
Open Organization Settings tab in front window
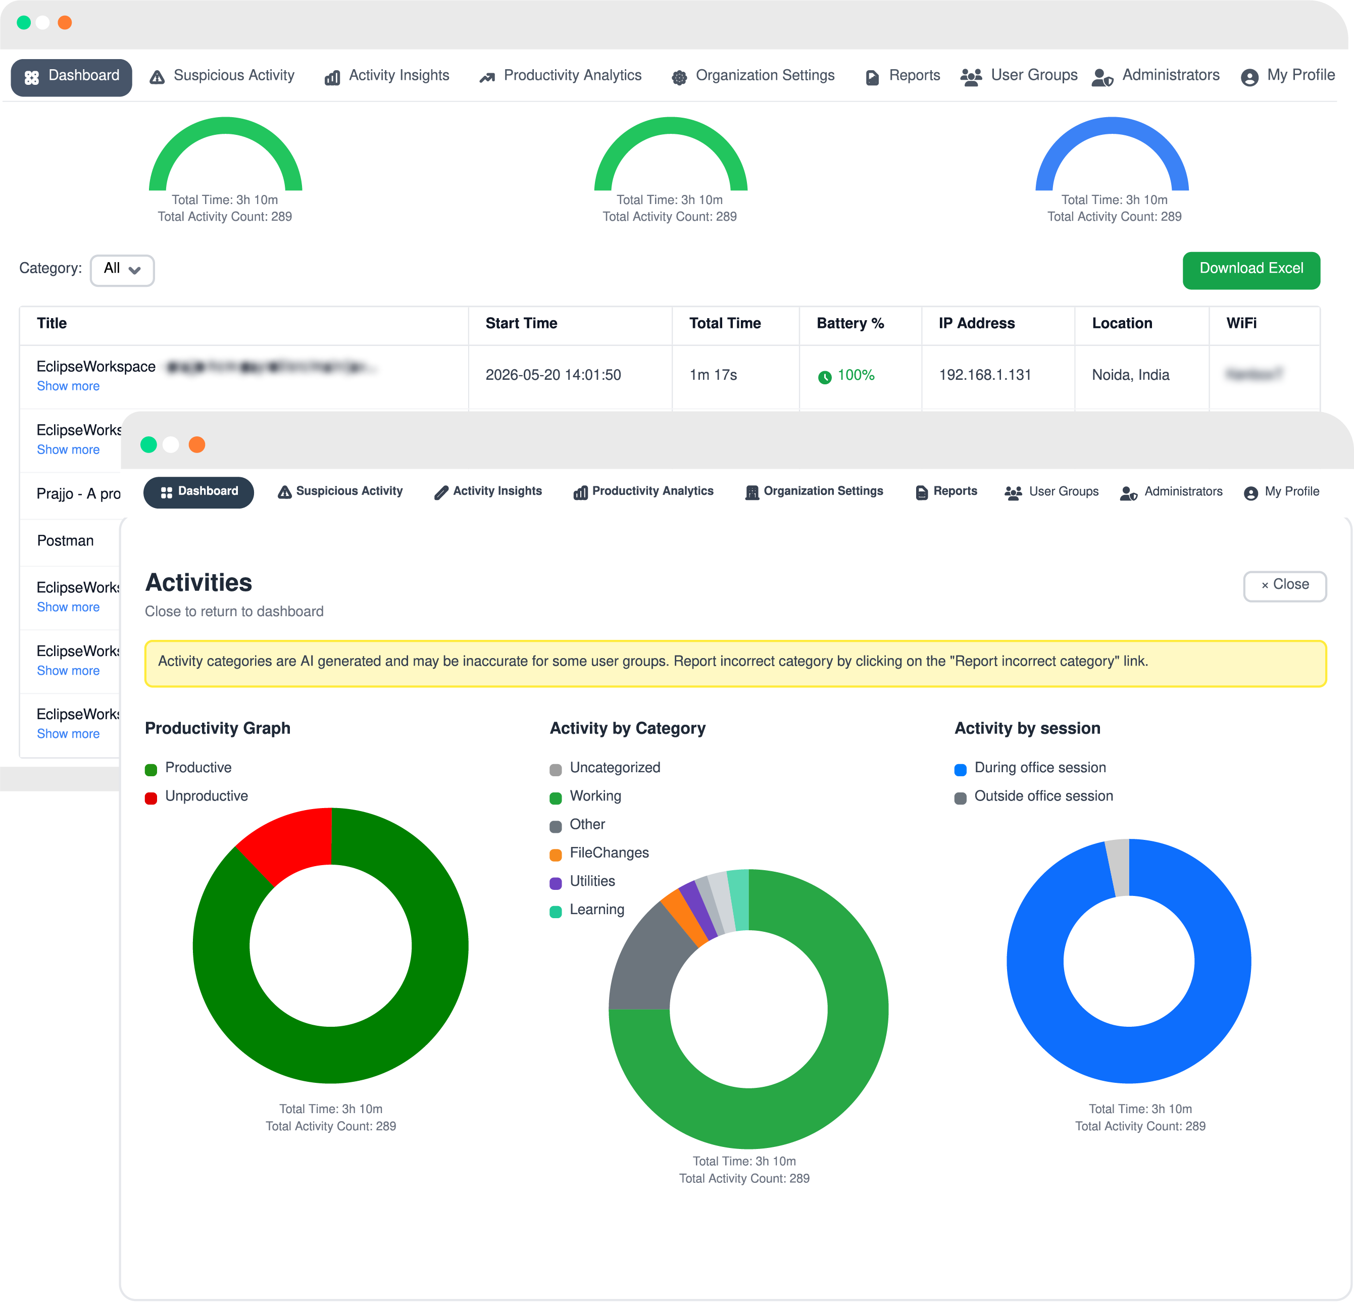[815, 492]
